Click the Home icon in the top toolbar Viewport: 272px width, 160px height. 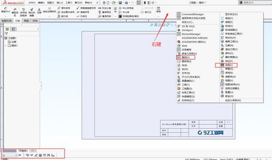[x=104, y=3]
